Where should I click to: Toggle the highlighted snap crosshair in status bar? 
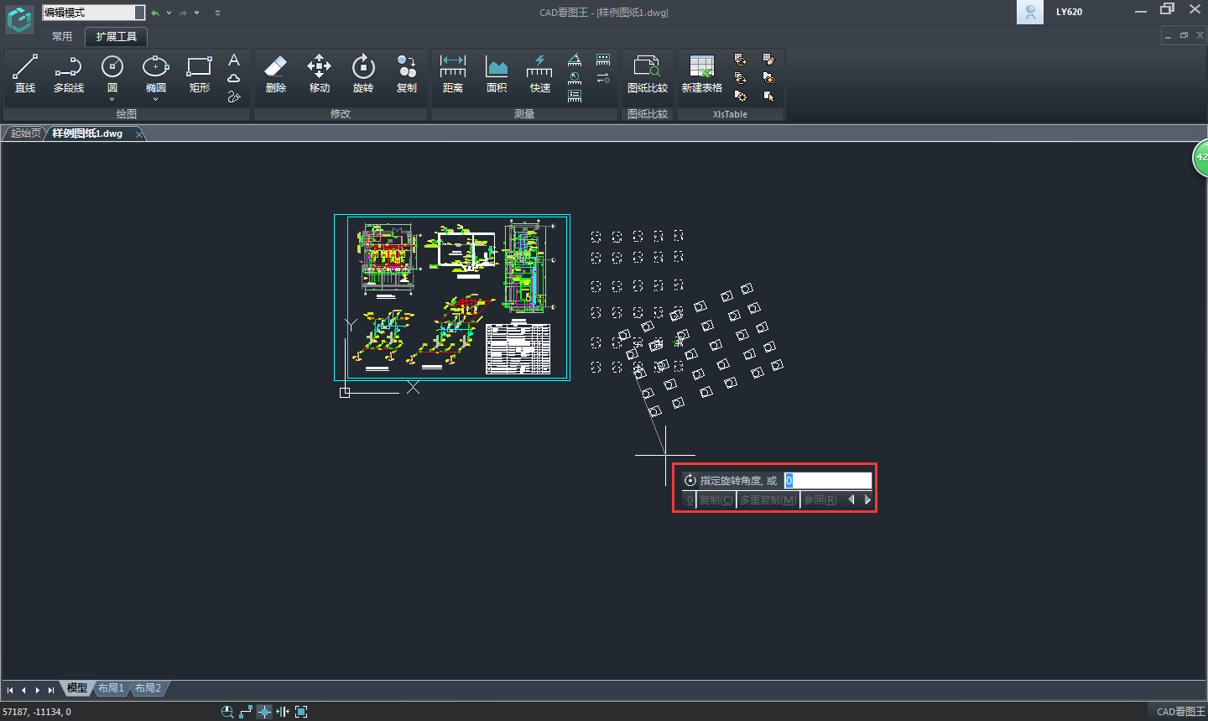[264, 712]
